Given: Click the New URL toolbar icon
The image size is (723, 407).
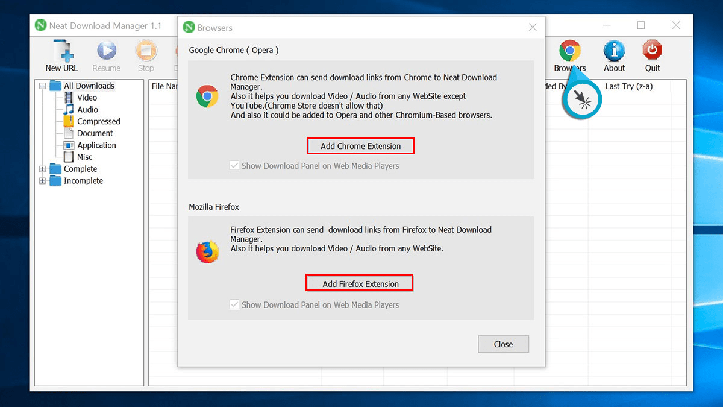Looking at the screenshot, I should (61, 51).
